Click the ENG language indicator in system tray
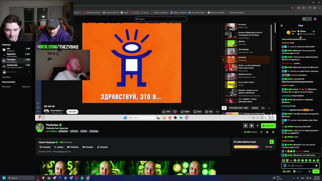Screen dimensions: 322x181 point(302,178)
